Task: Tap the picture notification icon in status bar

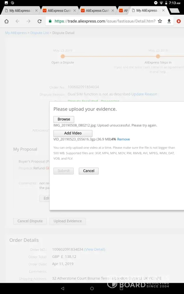Action: pos(6,3)
